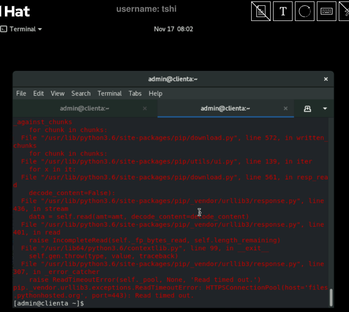349x312 pixels.
Task: Open the Nov 17 08:02 clock
Action: (x=173, y=29)
